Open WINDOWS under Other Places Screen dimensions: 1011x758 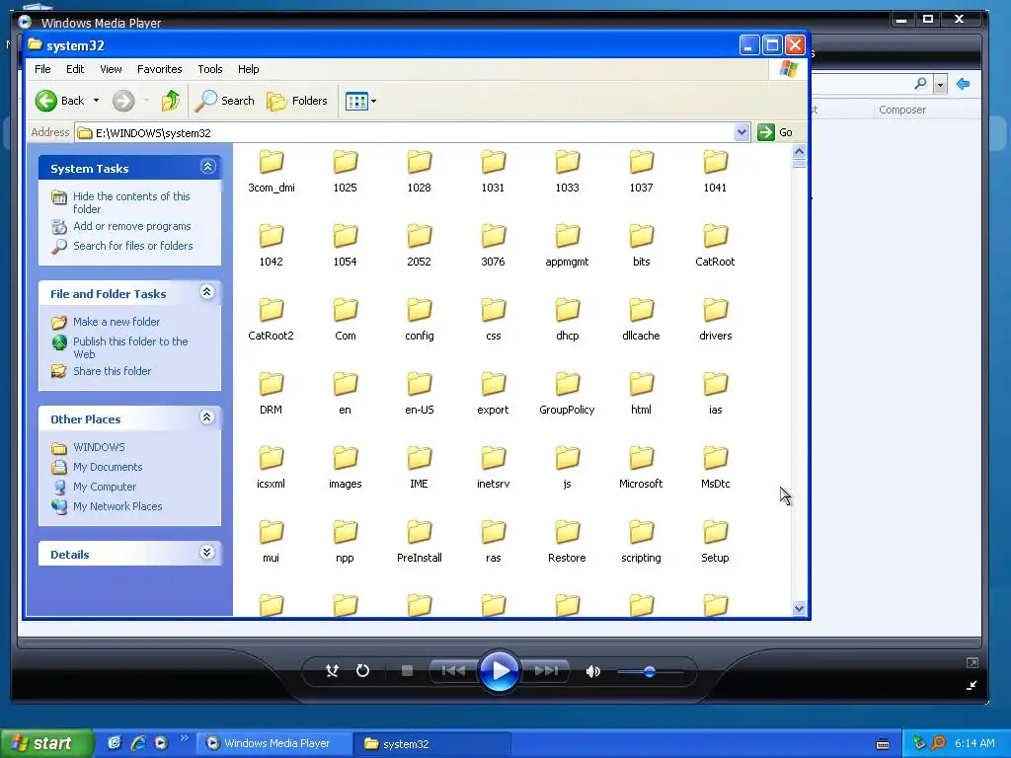coord(99,447)
